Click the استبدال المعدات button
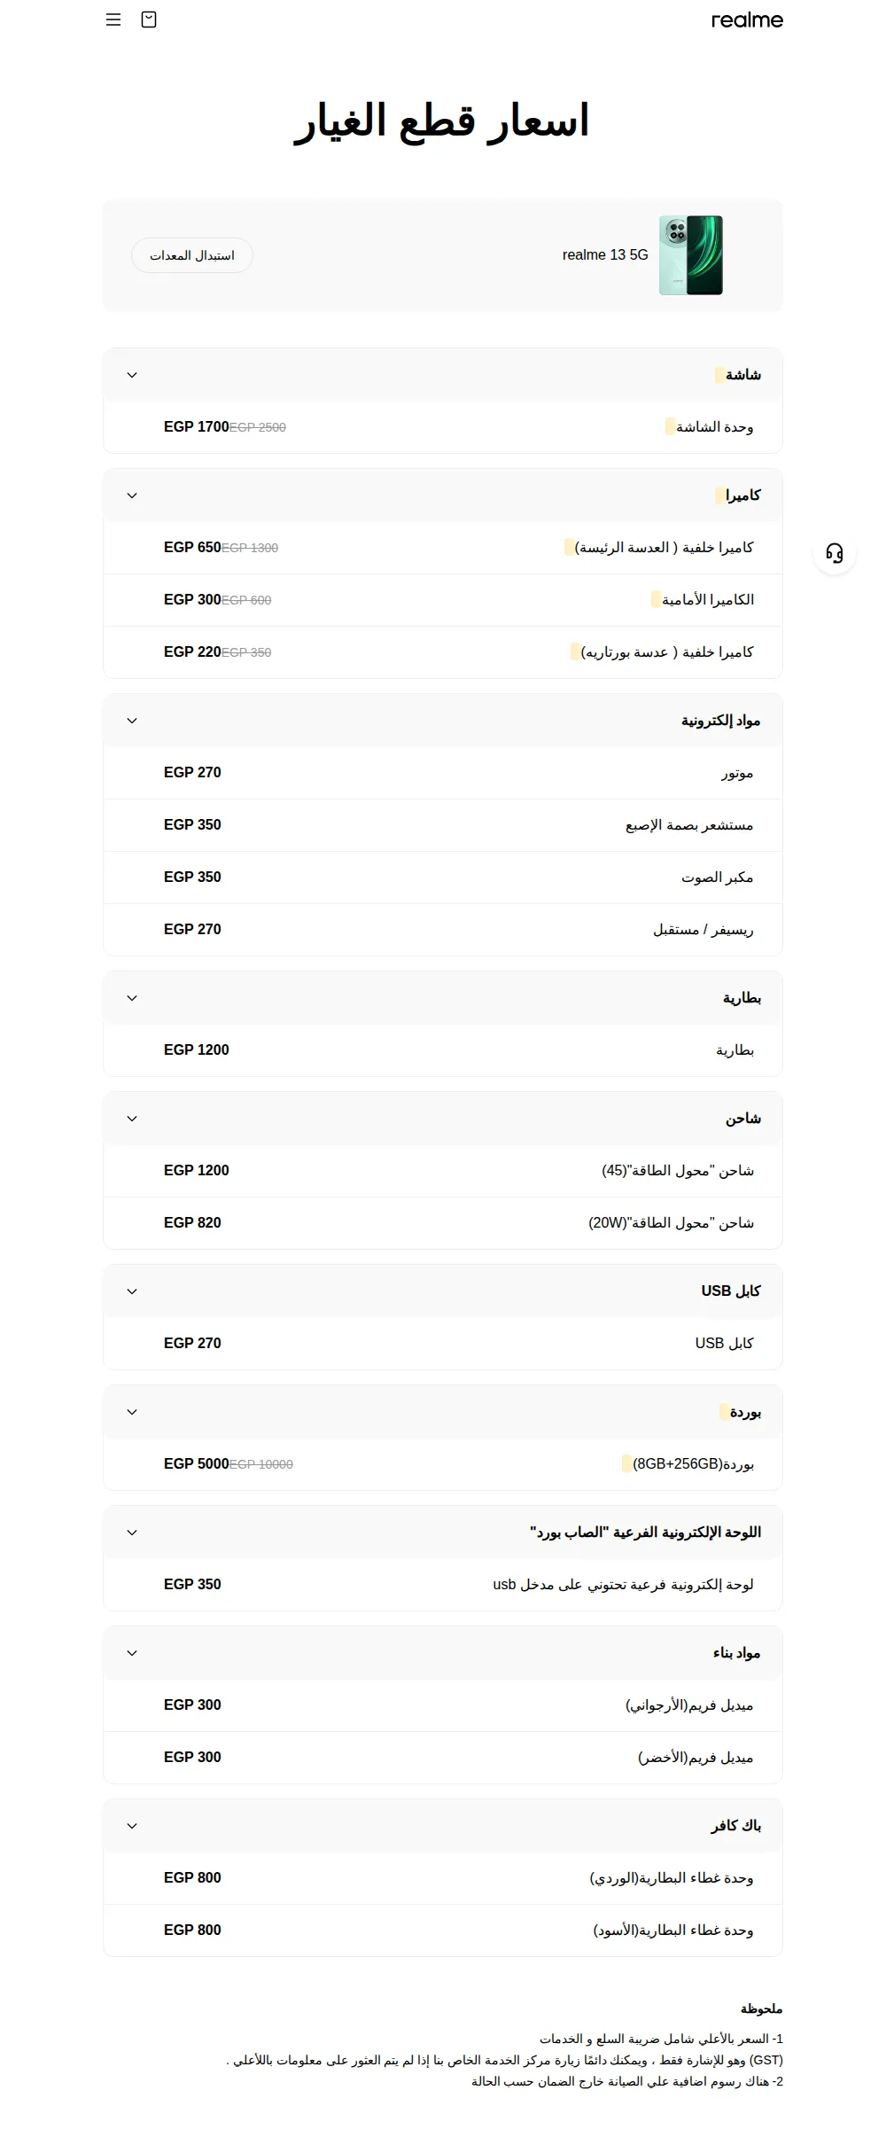This screenshot has width=886, height=2145. tap(192, 255)
